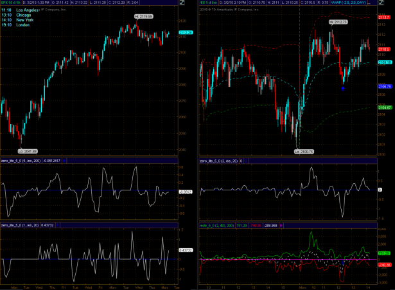Click the C: 2112.29 close value in SPX header
Image resolution: width=395 pixels, height=290 pixels.
(x=117, y=3)
